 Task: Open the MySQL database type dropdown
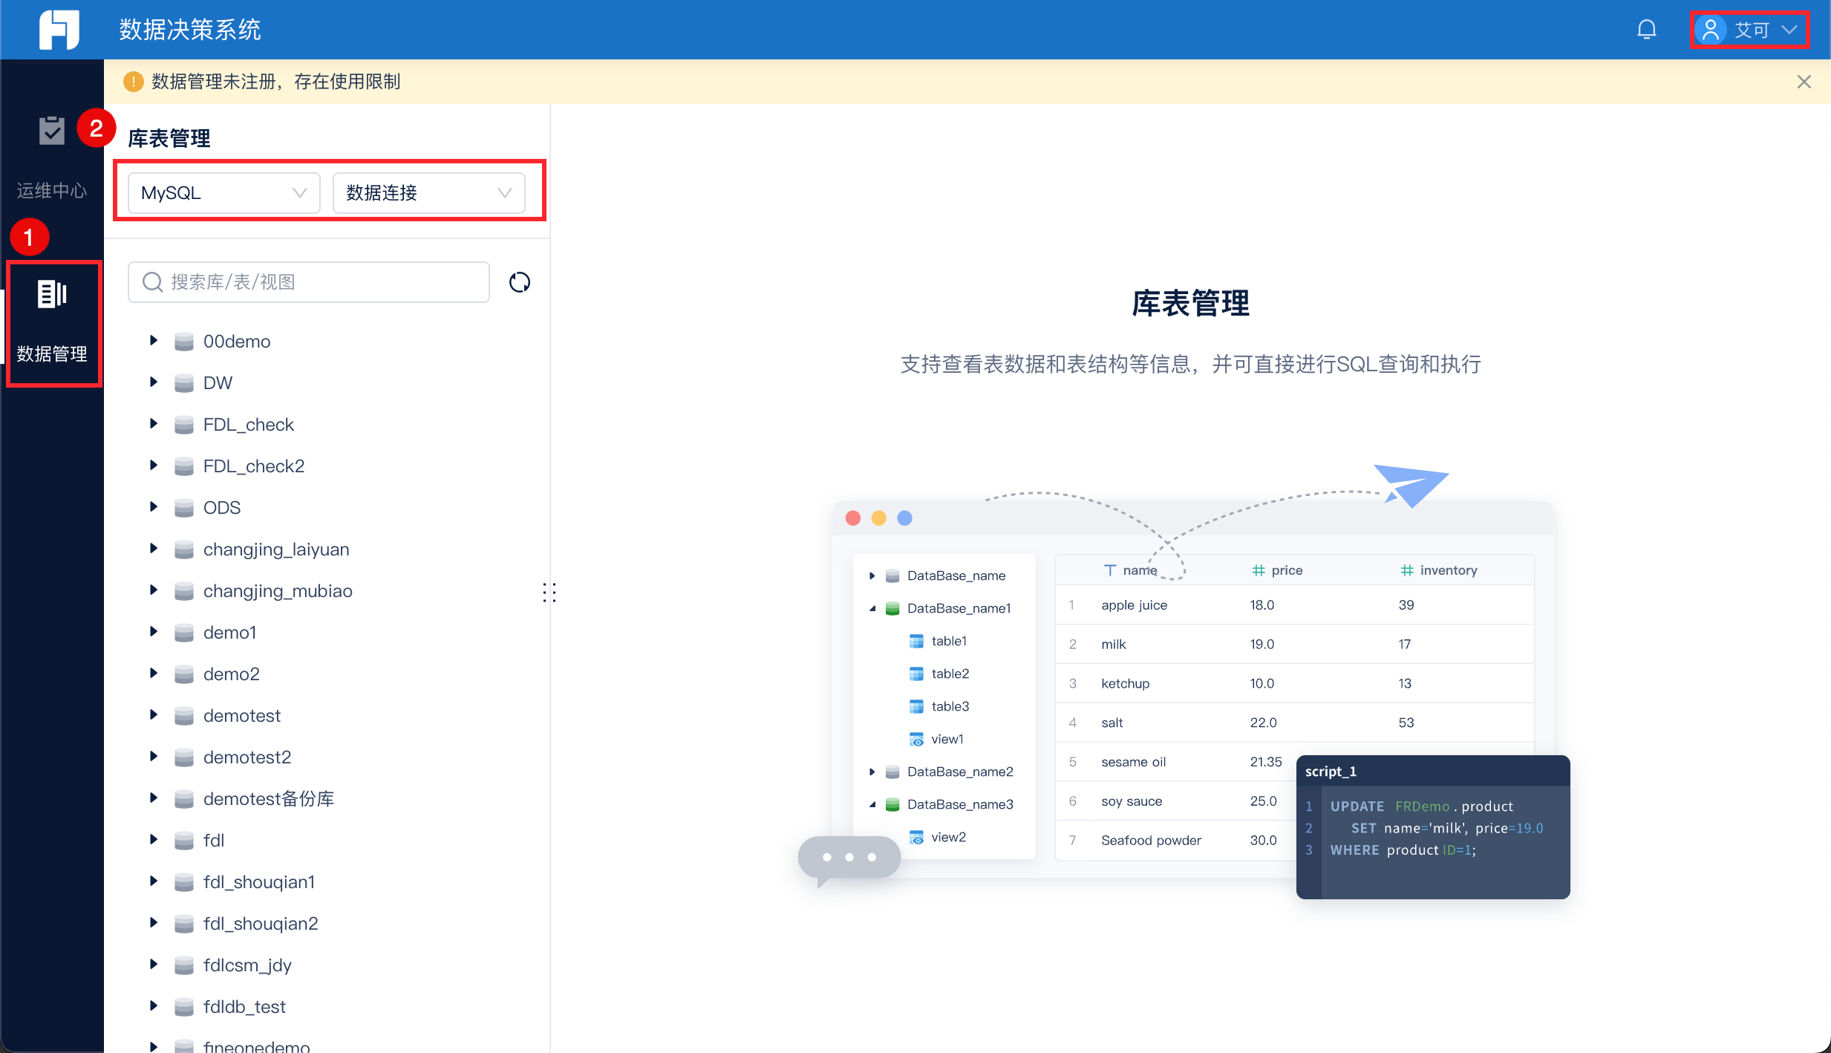(223, 193)
